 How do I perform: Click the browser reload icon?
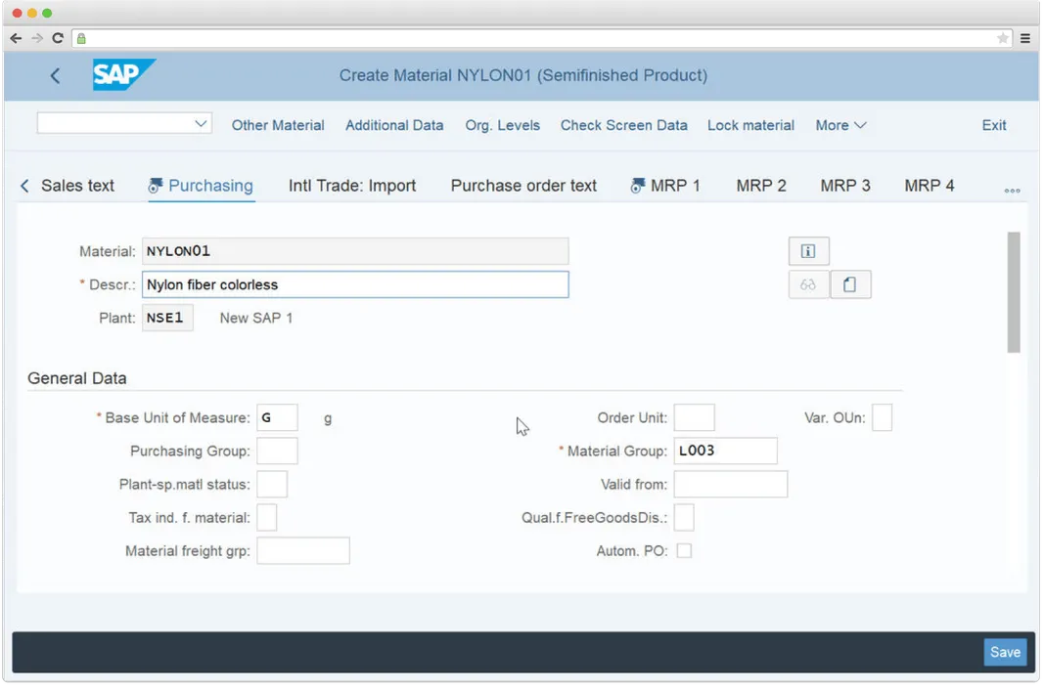point(58,38)
